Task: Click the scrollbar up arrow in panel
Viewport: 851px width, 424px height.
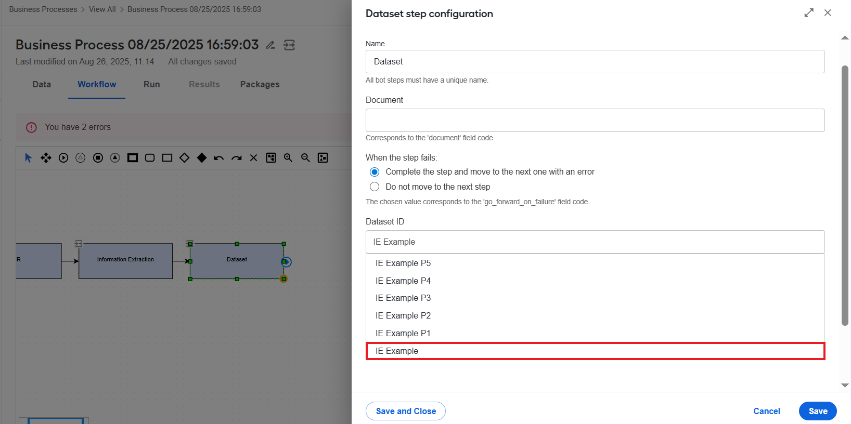Action: [845, 37]
